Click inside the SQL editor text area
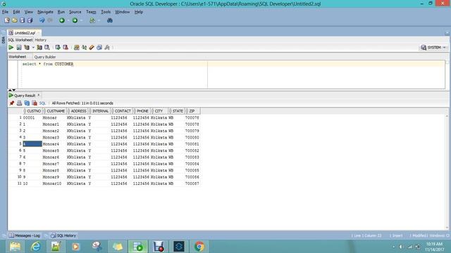 (231, 75)
